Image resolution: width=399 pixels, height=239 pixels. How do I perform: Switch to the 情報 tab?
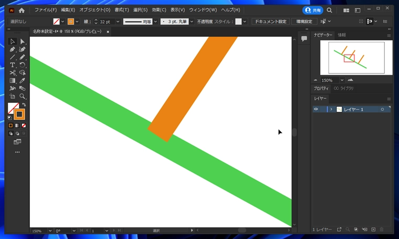(x=342, y=35)
